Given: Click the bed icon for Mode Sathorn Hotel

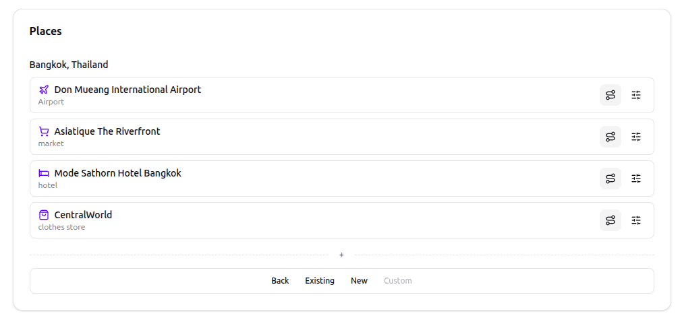Looking at the screenshot, I should 44,173.
